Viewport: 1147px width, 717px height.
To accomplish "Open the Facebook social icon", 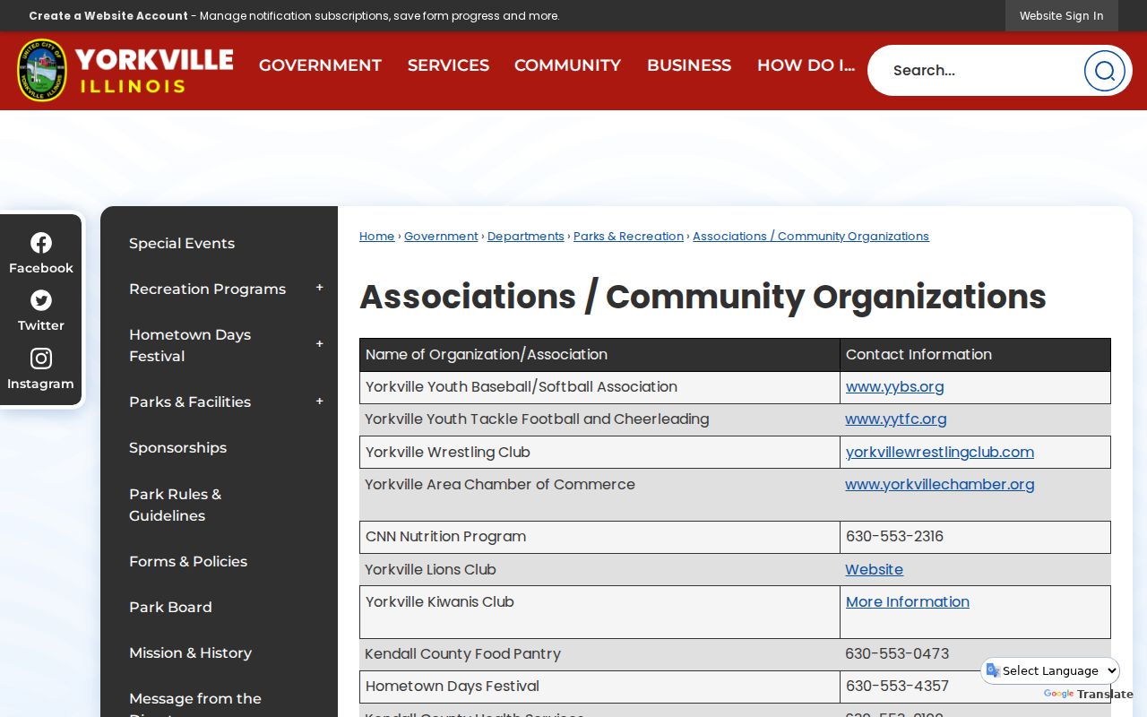I will (41, 254).
